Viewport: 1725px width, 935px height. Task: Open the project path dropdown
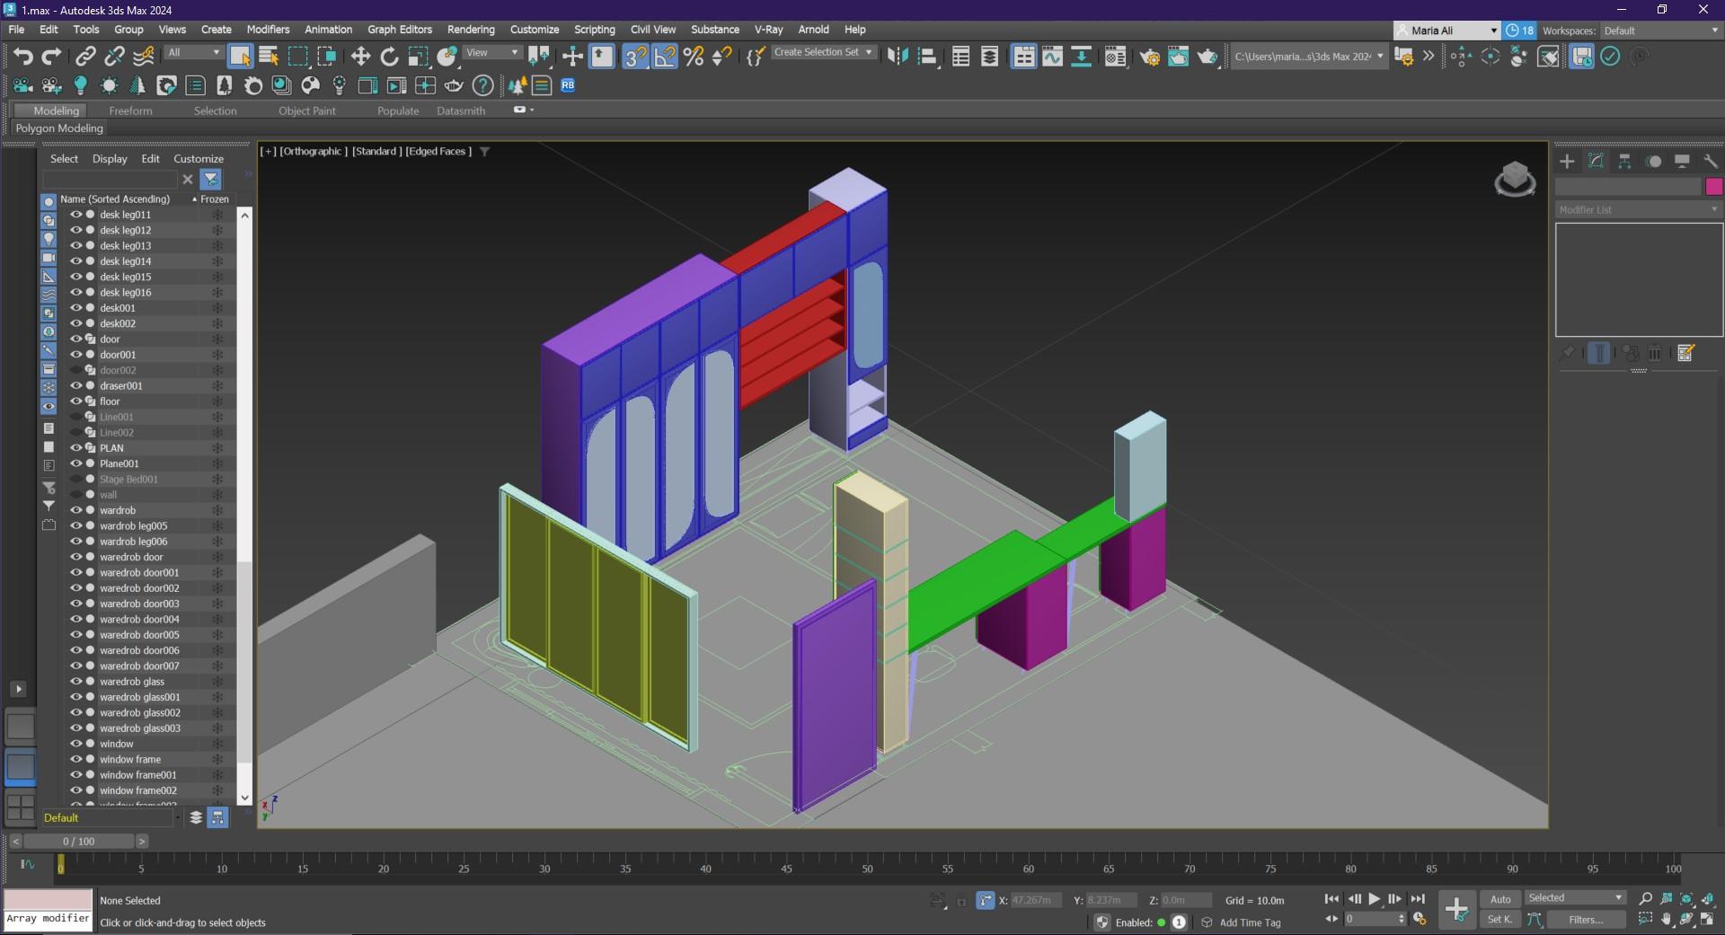coord(1307,57)
